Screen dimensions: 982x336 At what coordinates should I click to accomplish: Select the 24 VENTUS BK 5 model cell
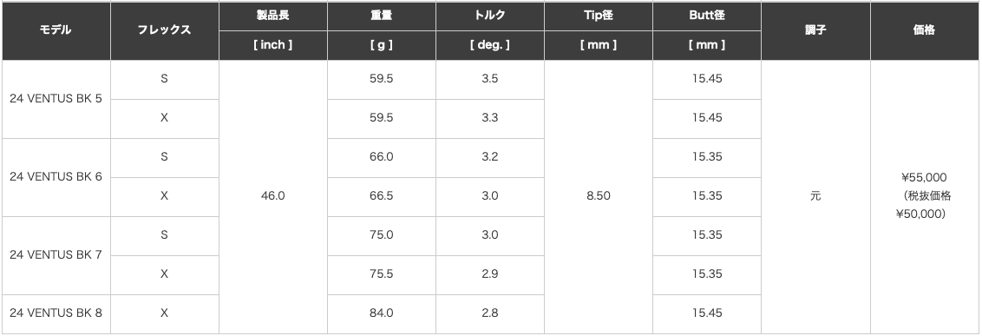point(56,99)
